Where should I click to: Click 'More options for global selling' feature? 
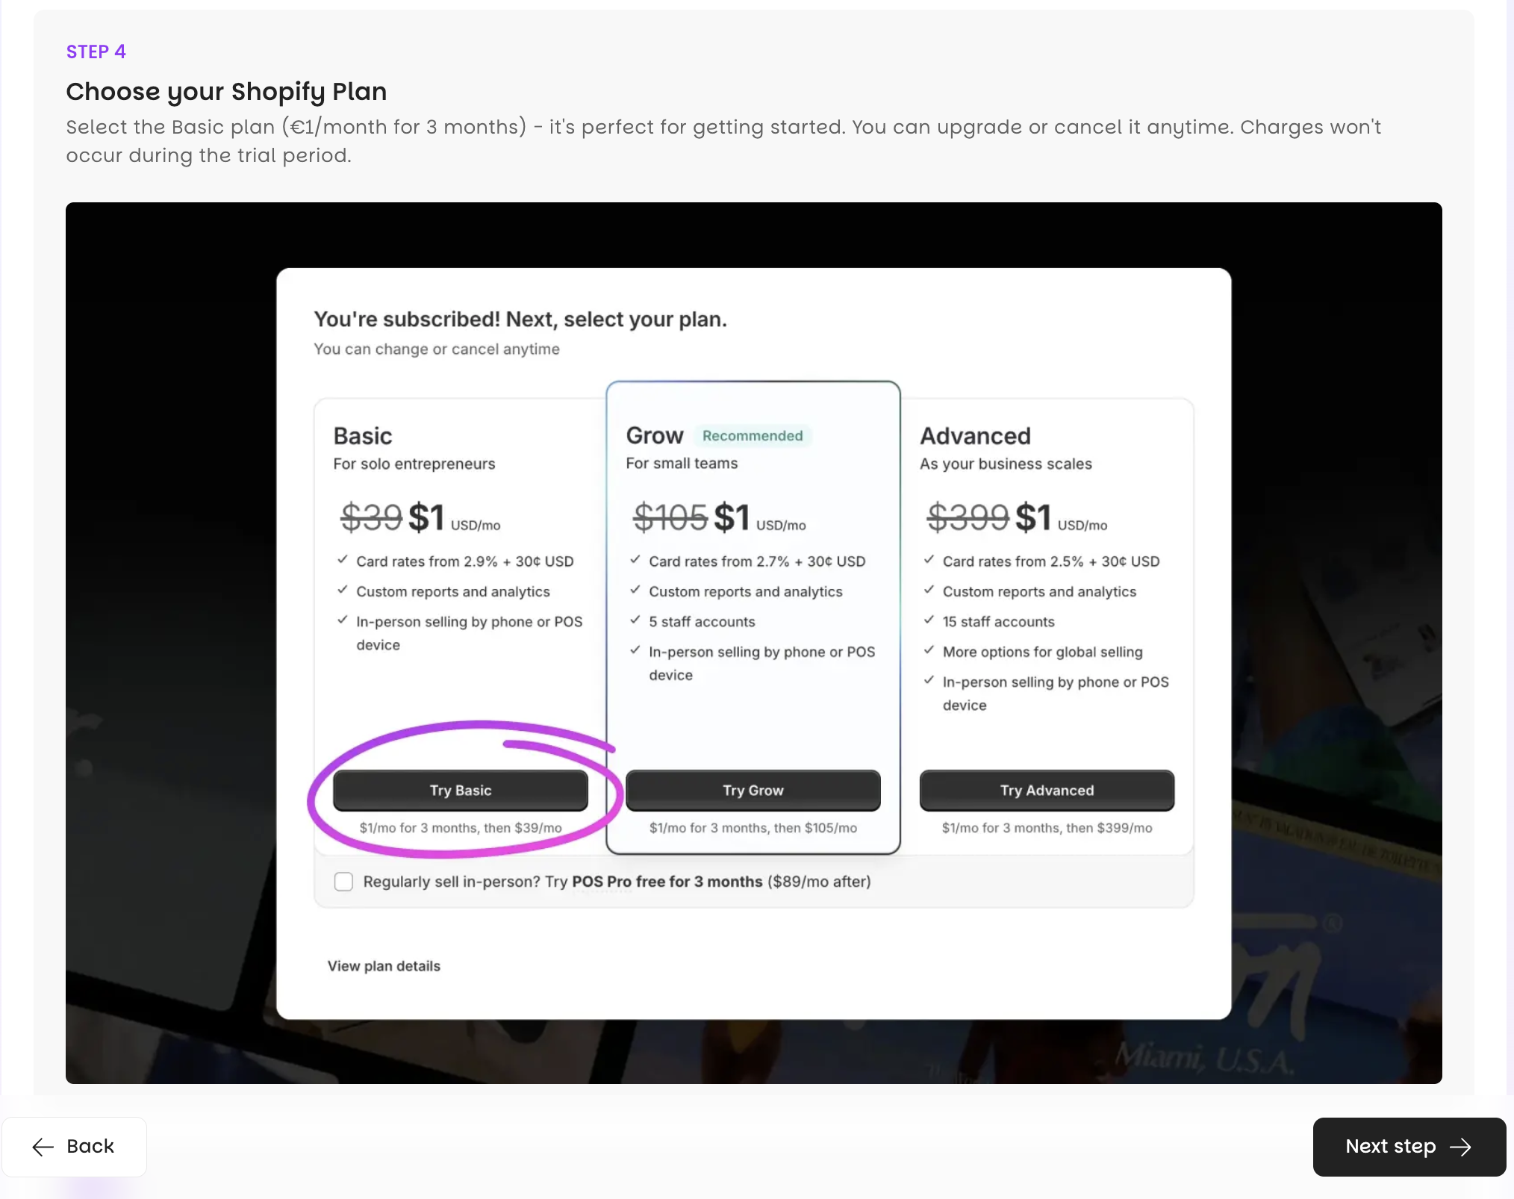click(x=1042, y=652)
